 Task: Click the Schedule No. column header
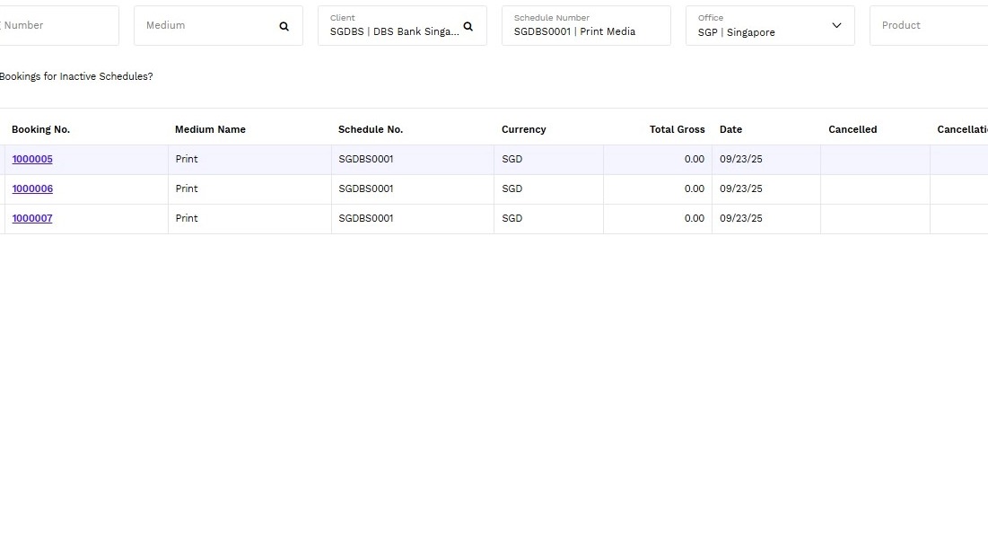coord(370,129)
